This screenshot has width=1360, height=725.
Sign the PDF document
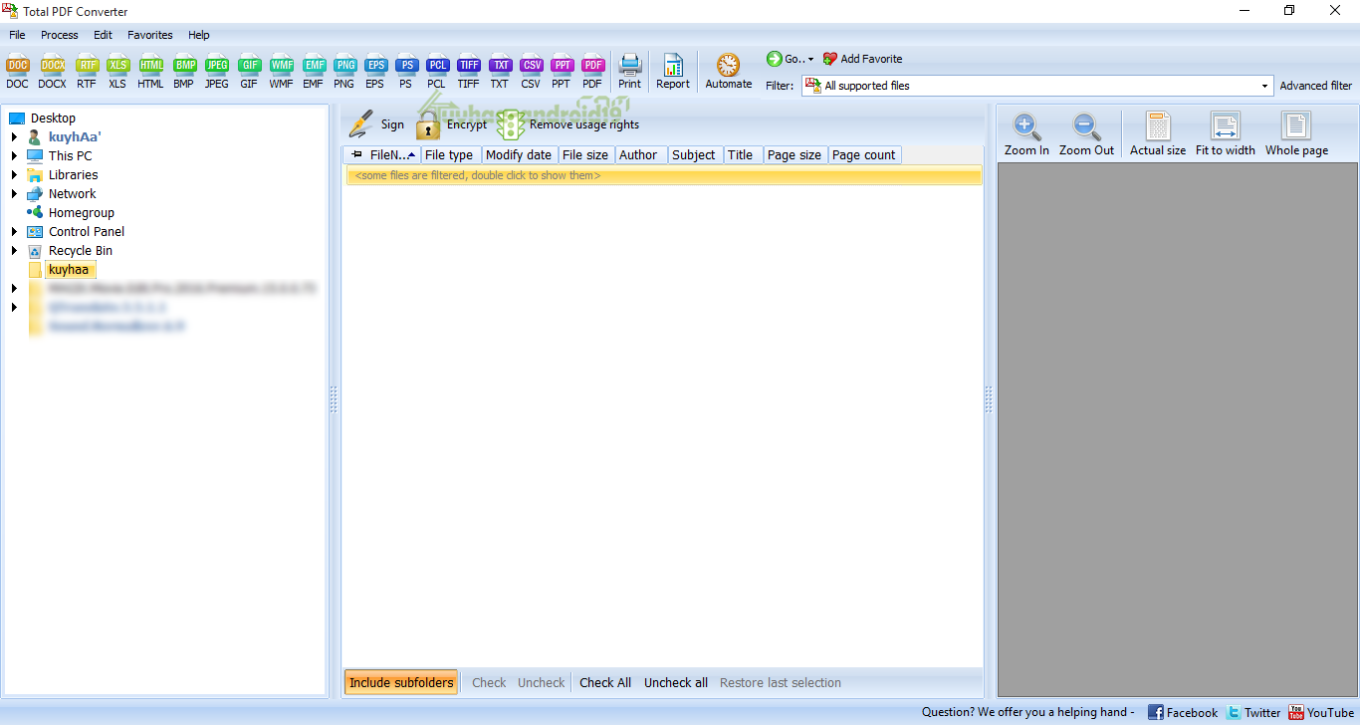tap(377, 124)
